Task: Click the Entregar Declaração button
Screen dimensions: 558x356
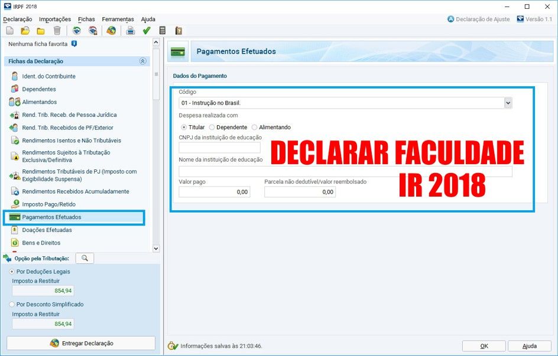Action: pyautogui.click(x=81, y=343)
